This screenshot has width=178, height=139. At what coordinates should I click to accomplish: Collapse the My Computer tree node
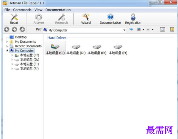pyautogui.click(x=7, y=51)
